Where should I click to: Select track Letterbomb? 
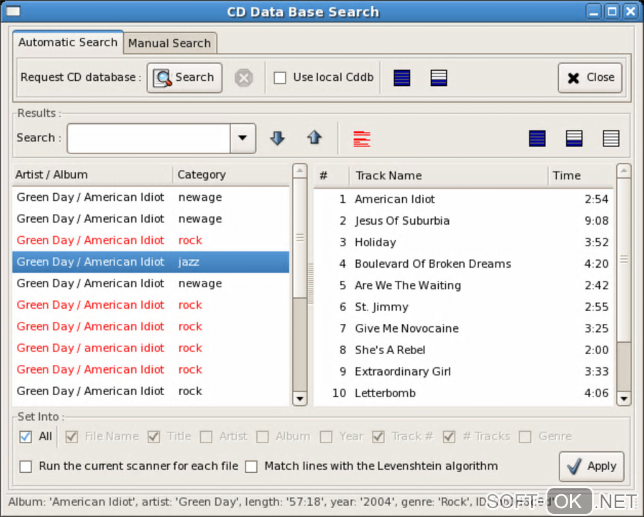pyautogui.click(x=463, y=393)
